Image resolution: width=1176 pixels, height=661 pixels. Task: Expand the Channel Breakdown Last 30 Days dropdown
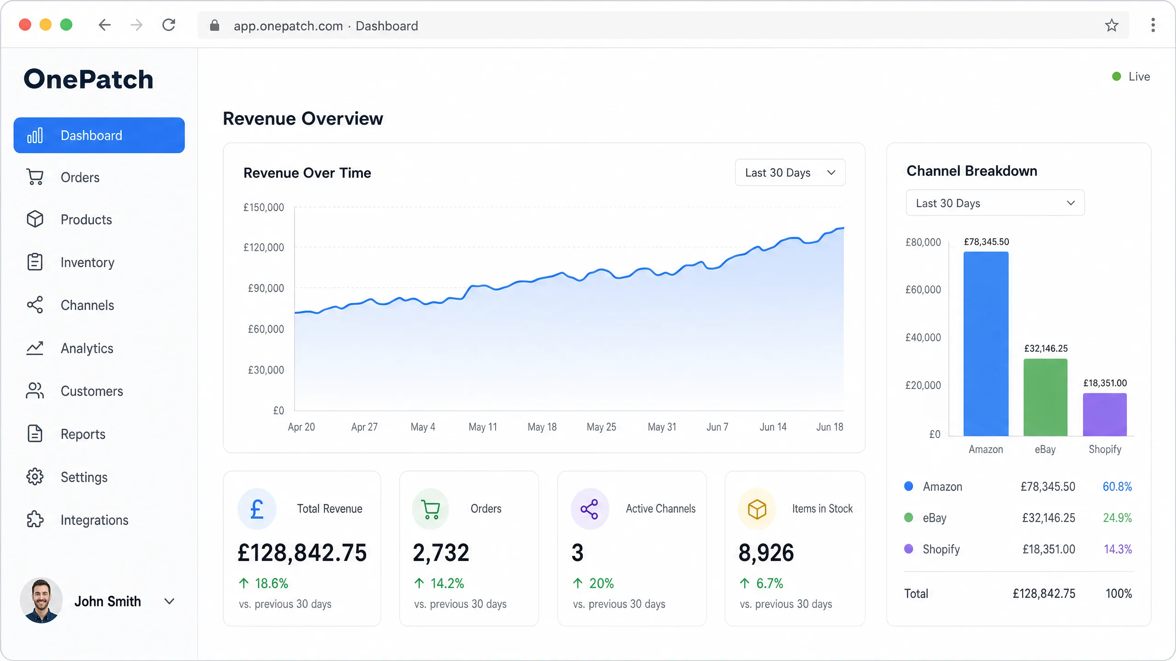[995, 203]
